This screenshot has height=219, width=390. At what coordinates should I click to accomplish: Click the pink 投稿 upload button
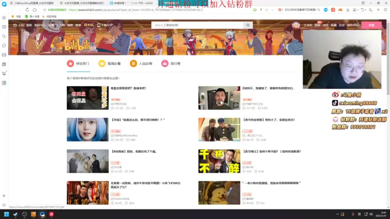[x=371, y=25]
